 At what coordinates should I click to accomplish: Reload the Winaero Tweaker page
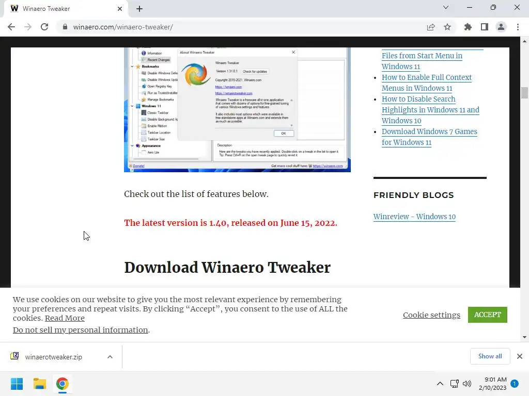click(44, 27)
